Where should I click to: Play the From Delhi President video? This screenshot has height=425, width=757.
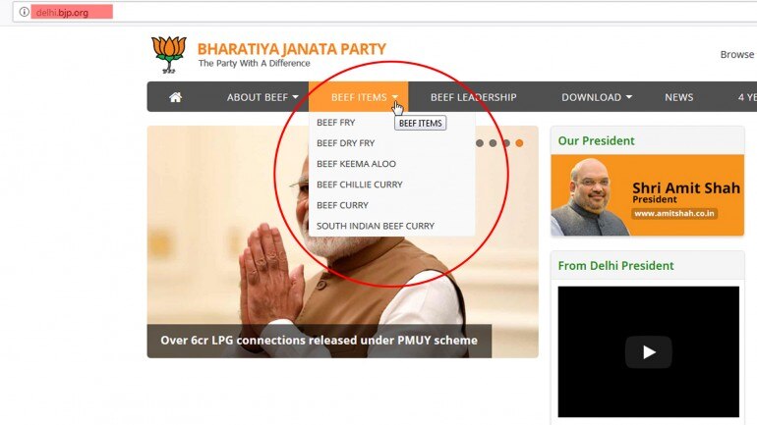point(649,351)
